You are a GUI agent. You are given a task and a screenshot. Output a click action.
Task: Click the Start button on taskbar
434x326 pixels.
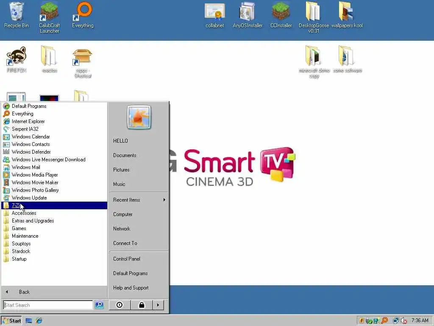click(x=11, y=321)
